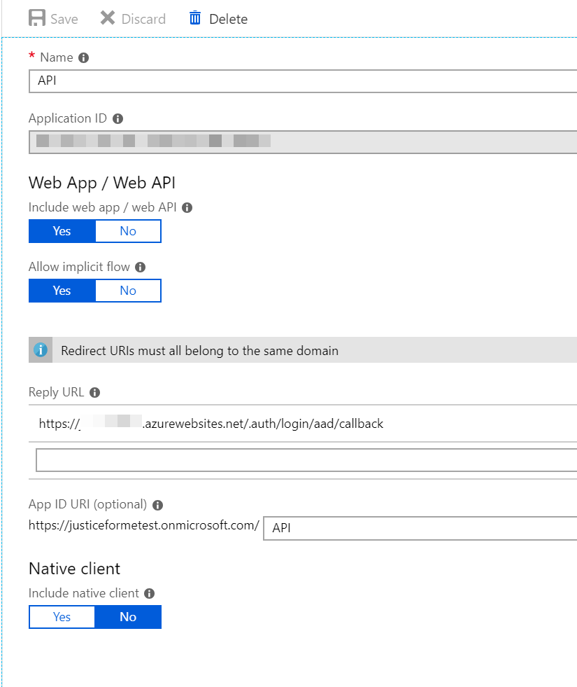Click the Save floppy disk icon
The width and height of the screenshot is (577, 687).
(x=37, y=18)
